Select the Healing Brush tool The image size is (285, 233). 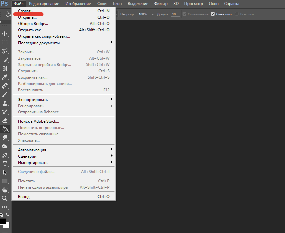coord(5,86)
